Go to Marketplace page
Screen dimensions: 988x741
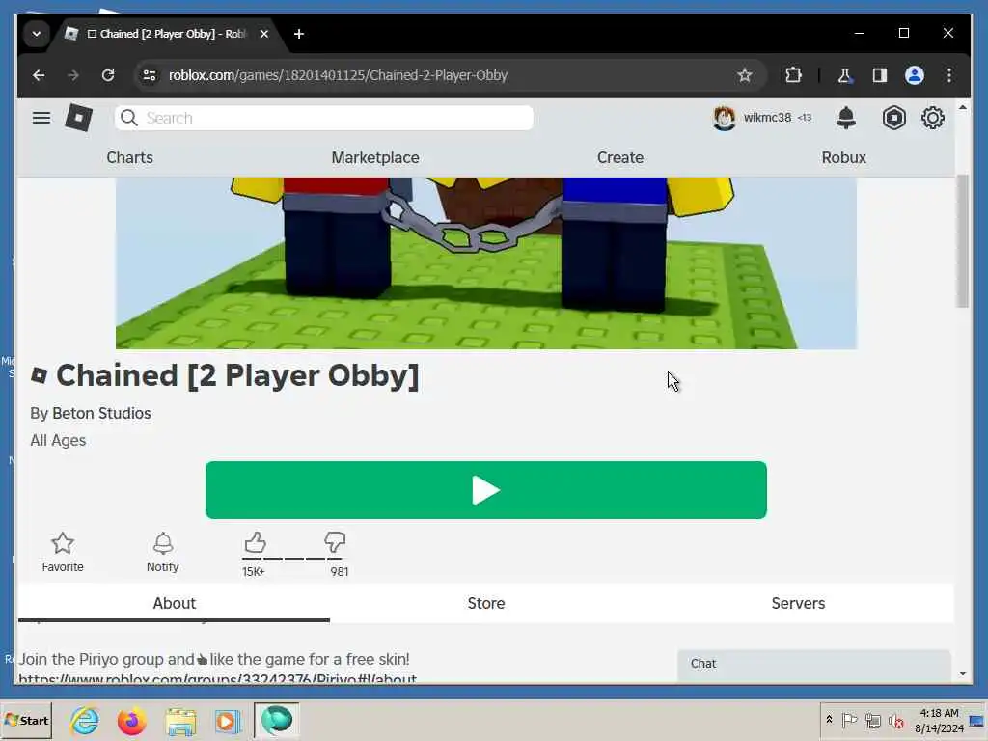[x=375, y=157]
